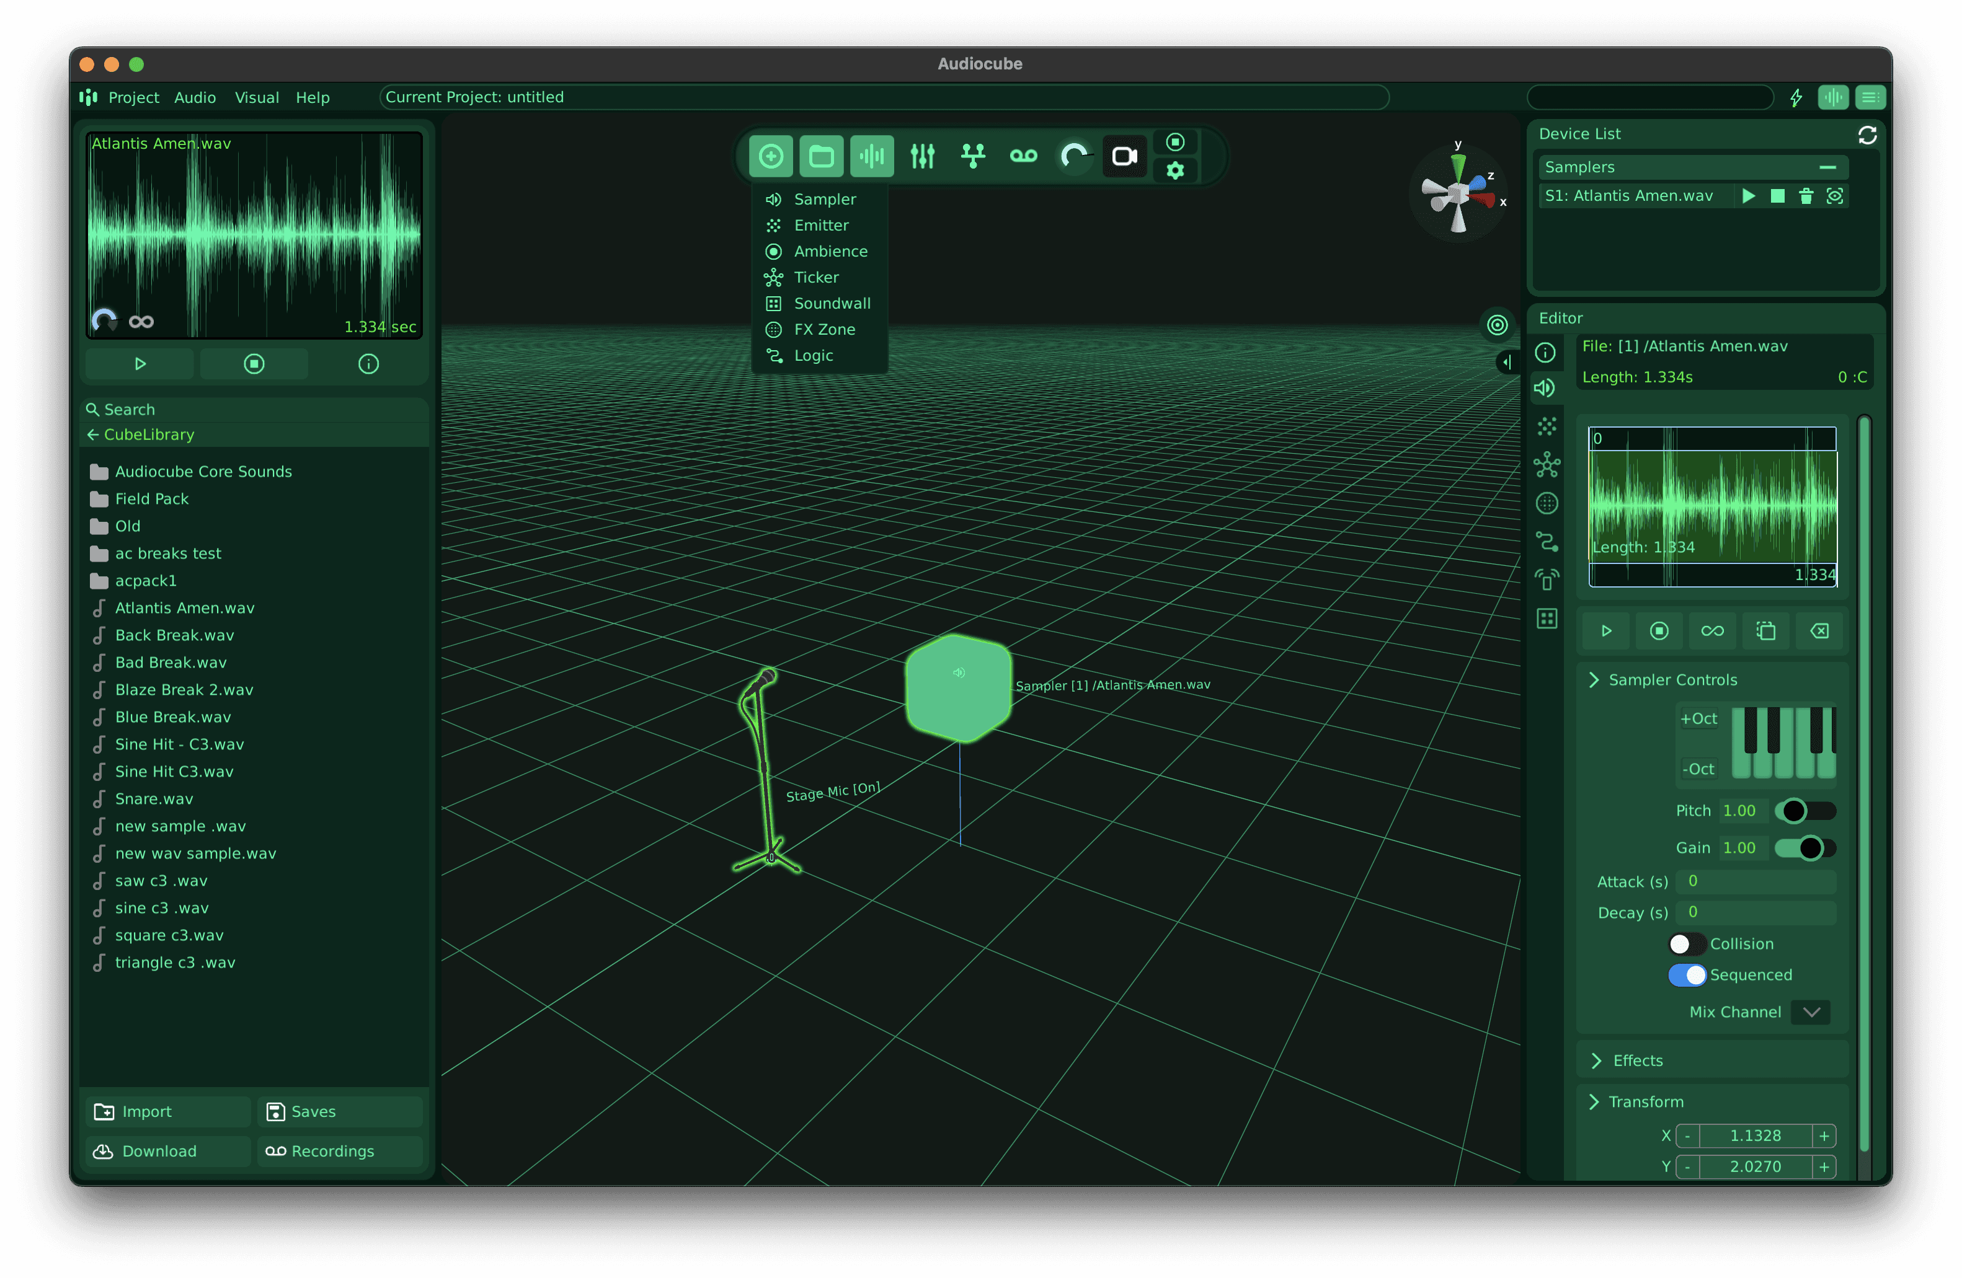Open the info tab icon in Editor sidebar

[x=1546, y=353]
